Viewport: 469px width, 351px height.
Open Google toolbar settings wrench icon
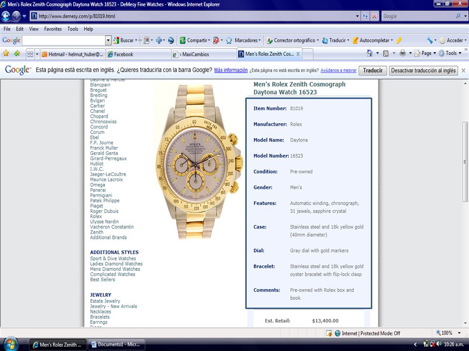pyautogui.click(x=430, y=40)
